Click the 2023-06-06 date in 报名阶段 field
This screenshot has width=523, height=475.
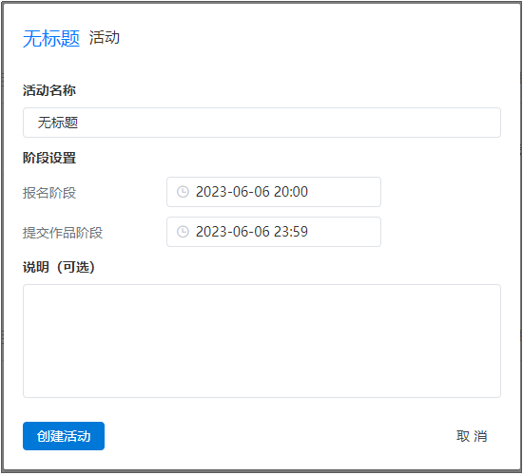(232, 192)
